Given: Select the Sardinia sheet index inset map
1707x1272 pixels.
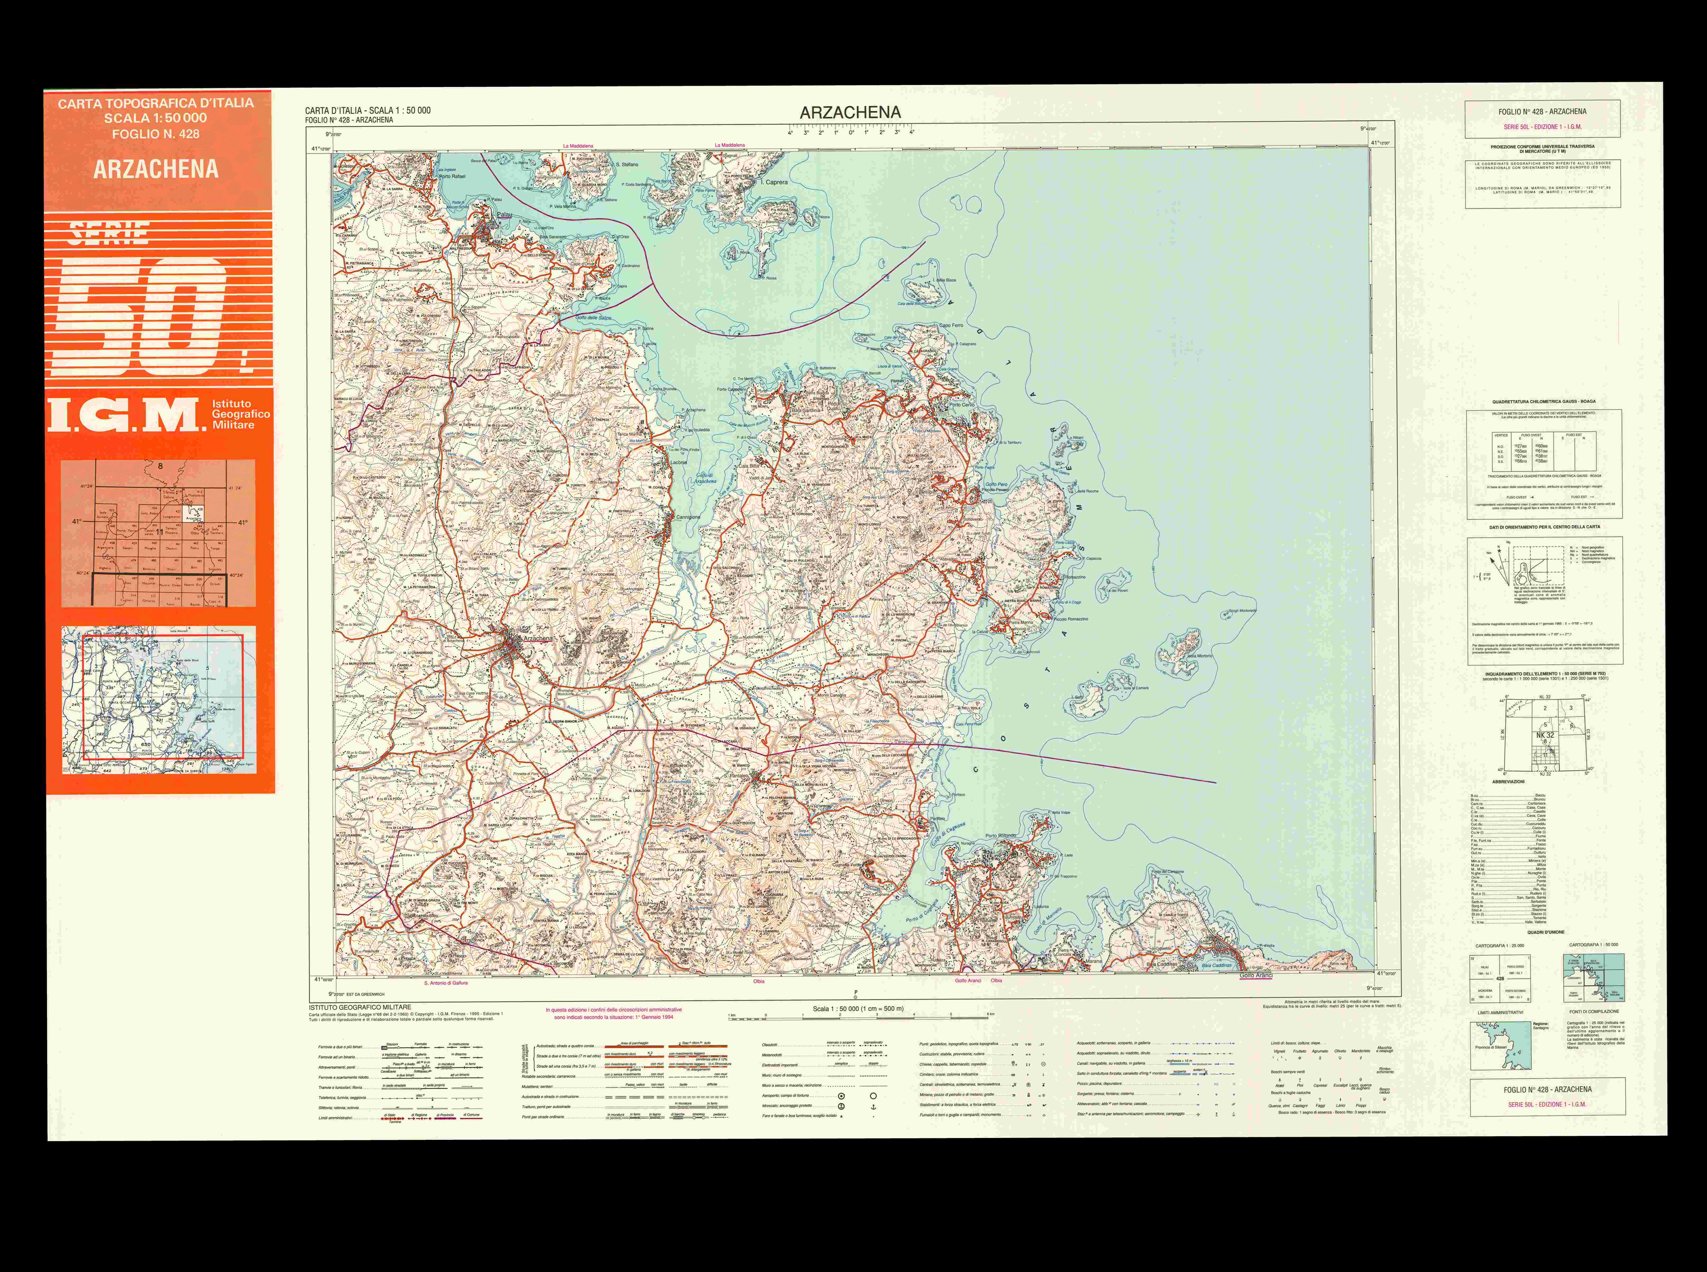Looking at the screenshot, I should point(159,533).
